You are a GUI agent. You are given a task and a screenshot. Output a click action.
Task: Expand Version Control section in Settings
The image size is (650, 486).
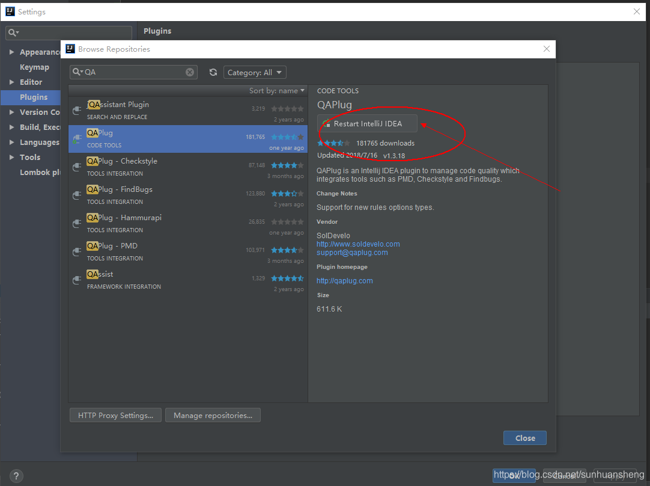coord(11,112)
